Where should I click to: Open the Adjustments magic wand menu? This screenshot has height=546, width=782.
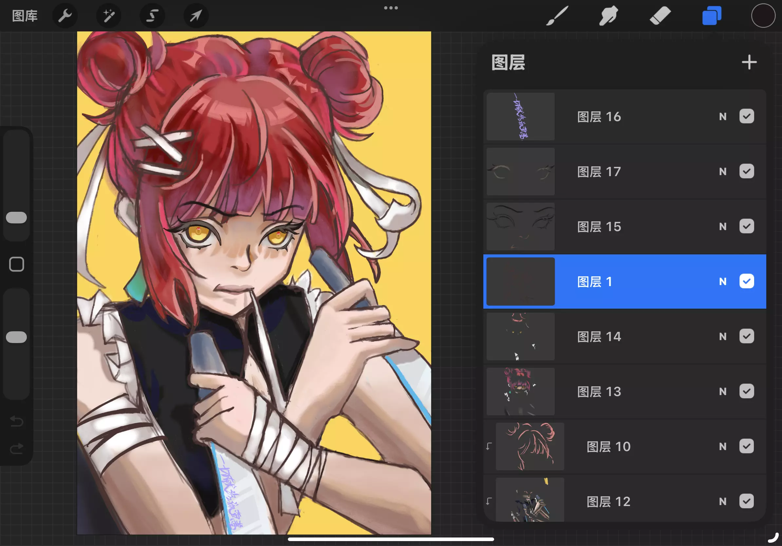(109, 16)
